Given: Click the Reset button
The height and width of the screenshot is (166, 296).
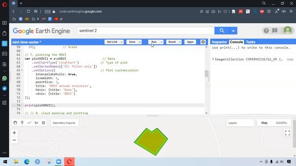Looking at the screenshot, I should tap(172, 42).
